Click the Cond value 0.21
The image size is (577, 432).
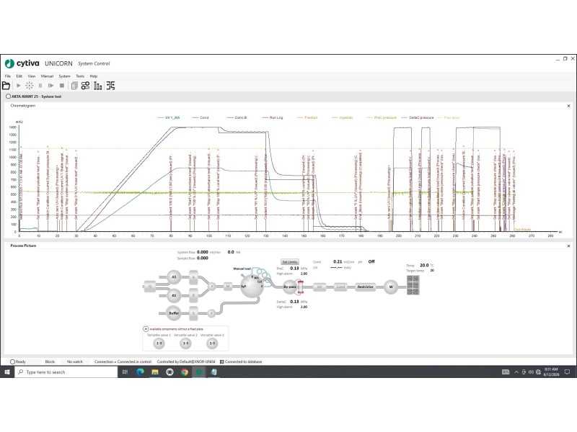point(338,261)
